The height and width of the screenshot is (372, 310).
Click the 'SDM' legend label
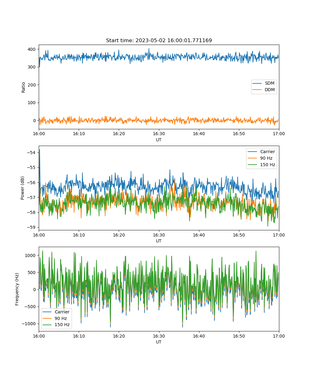coord(270,83)
